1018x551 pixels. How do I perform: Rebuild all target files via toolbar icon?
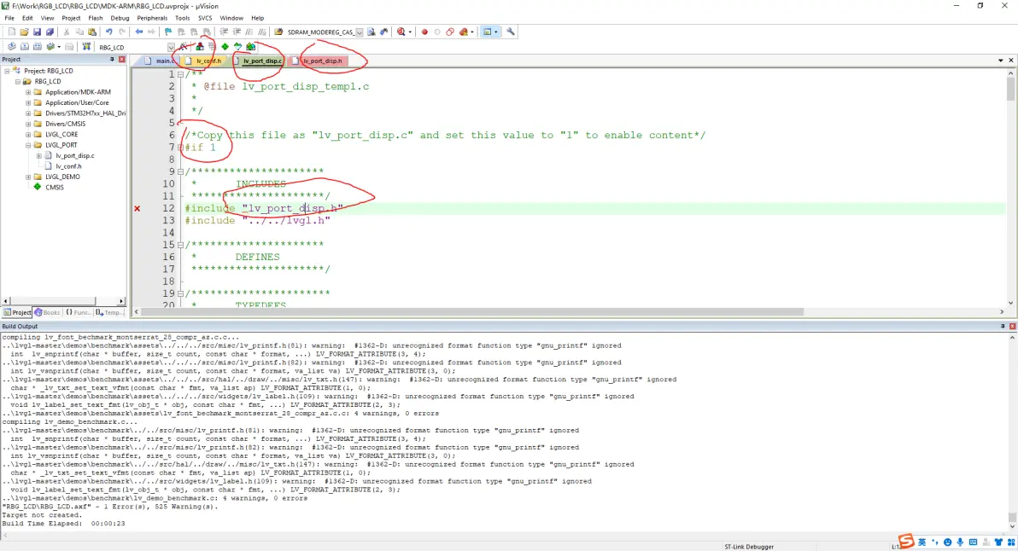pyautogui.click(x=37, y=47)
